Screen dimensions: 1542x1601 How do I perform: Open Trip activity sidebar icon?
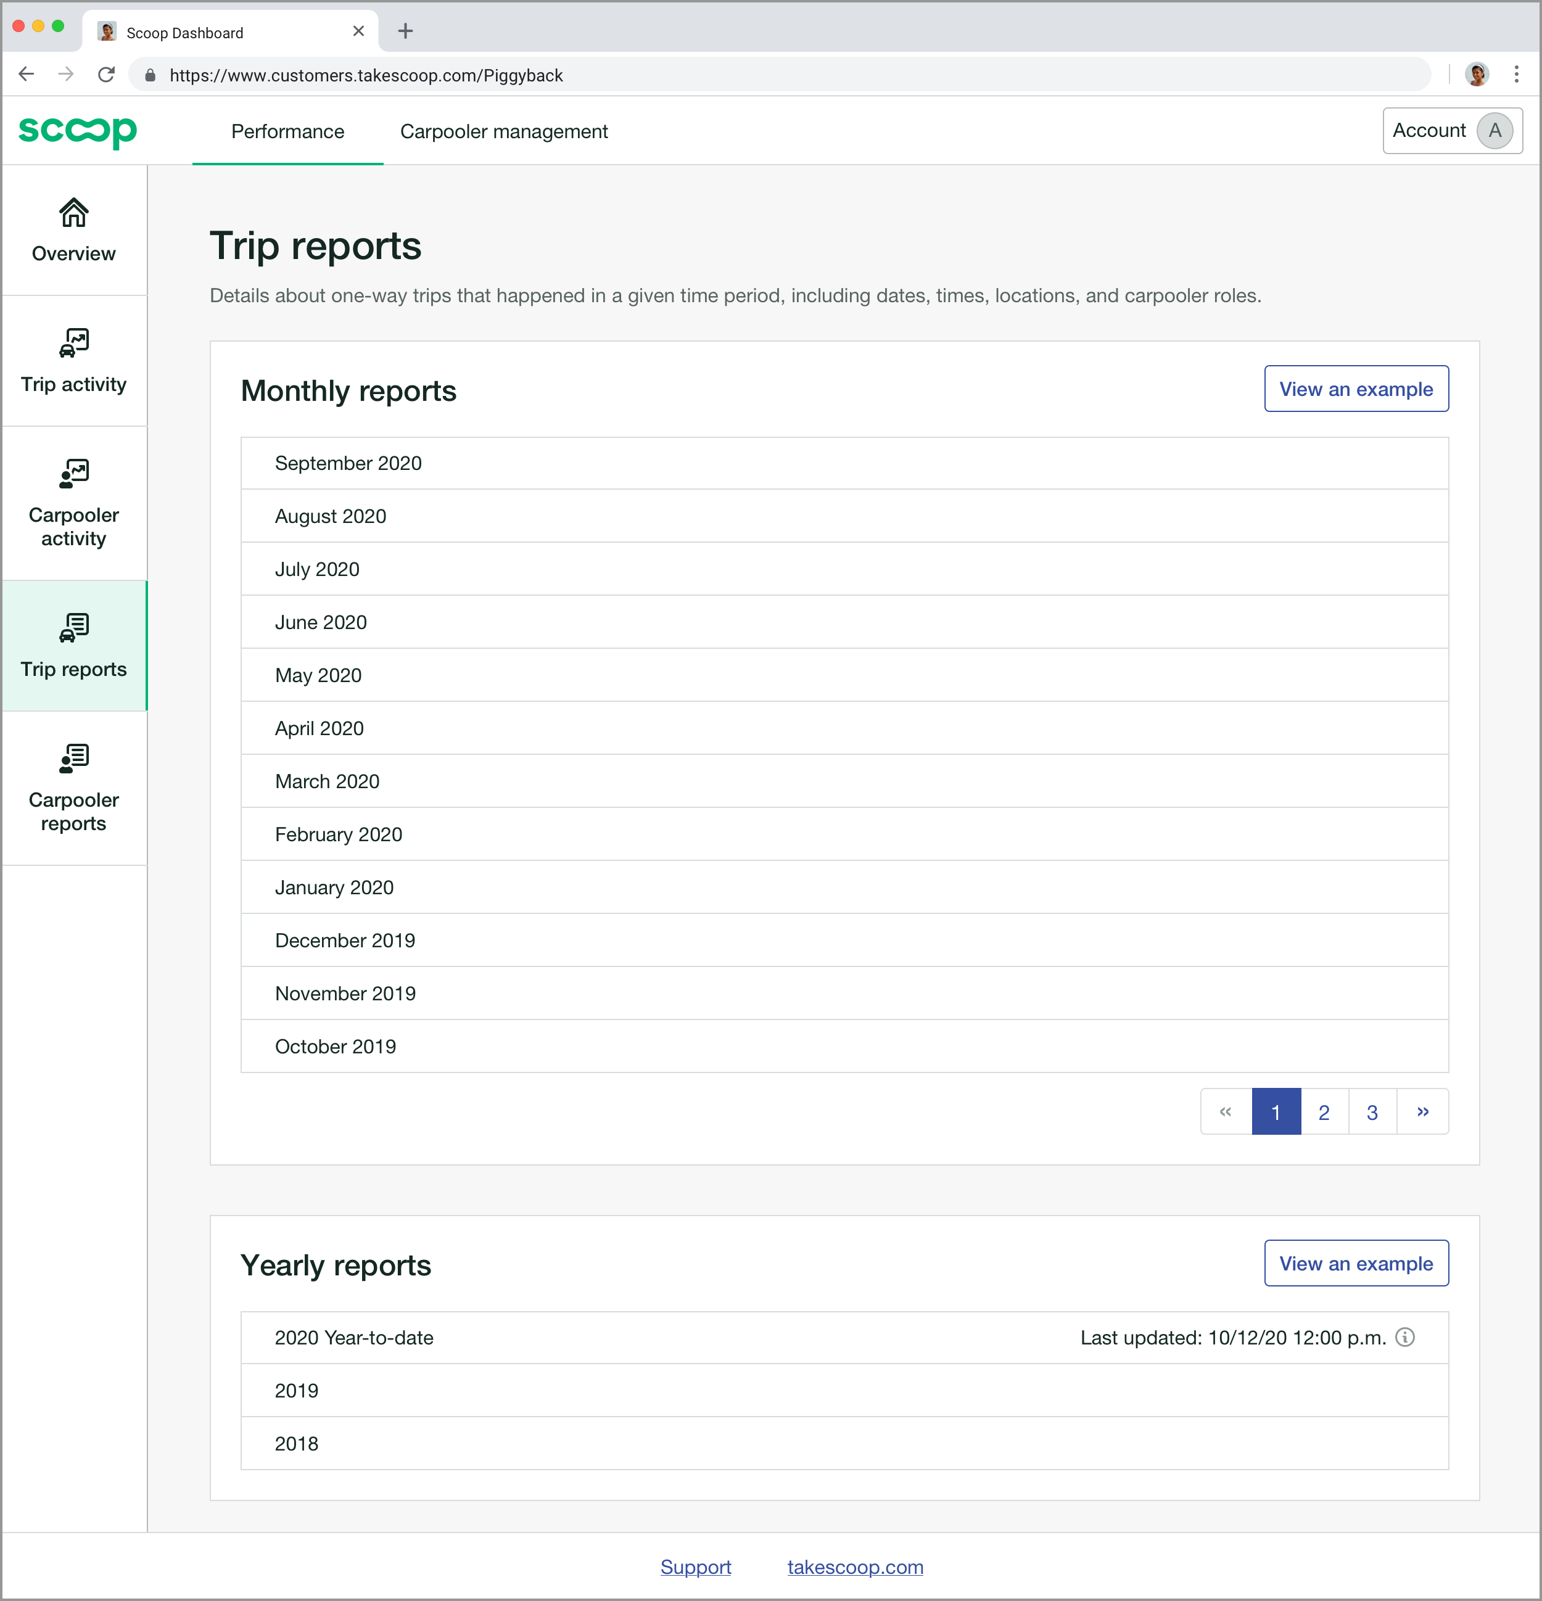coord(73,344)
